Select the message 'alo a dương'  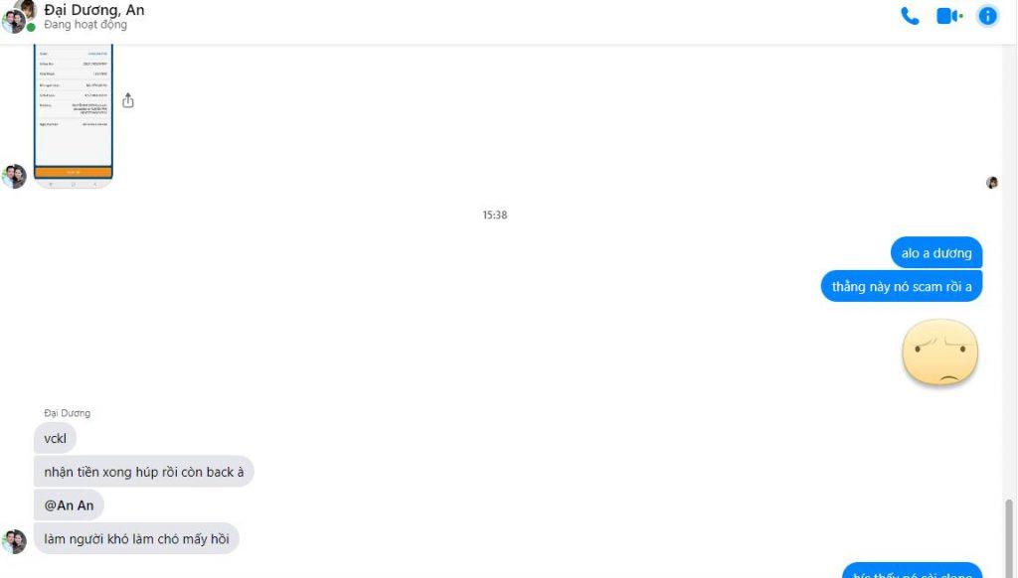[936, 253]
